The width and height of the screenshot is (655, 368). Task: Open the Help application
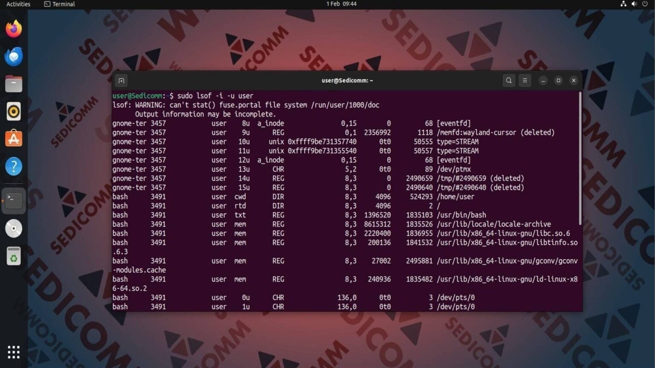13,166
